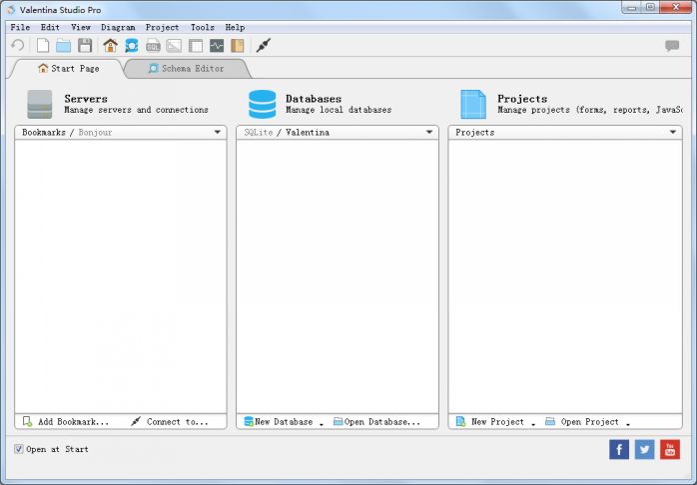This screenshot has height=485, width=697.
Task: Click the large Servers stack icon
Action: pos(40,105)
